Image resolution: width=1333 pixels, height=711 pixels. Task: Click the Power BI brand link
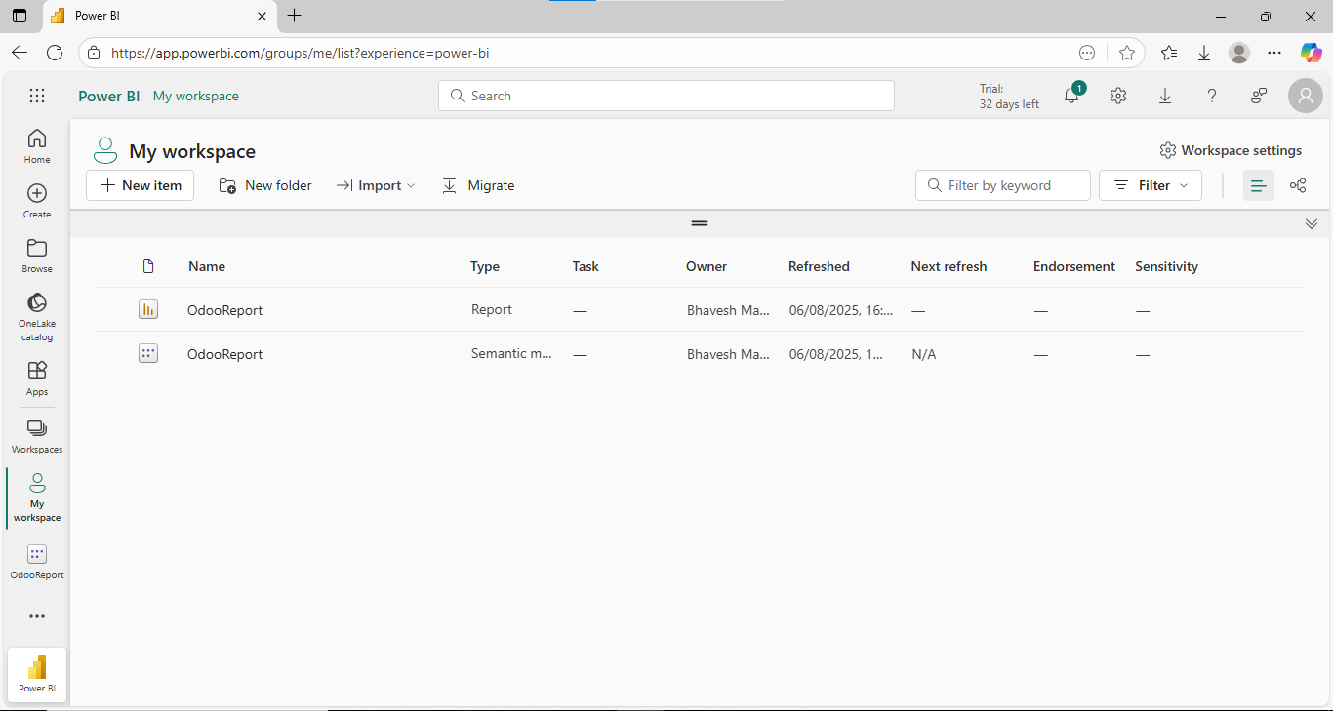(x=108, y=96)
